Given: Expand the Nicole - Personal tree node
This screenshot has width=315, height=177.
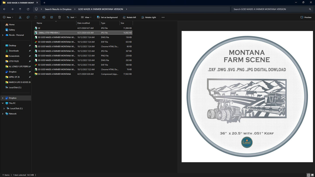Looking at the screenshot, I should click(3, 35).
